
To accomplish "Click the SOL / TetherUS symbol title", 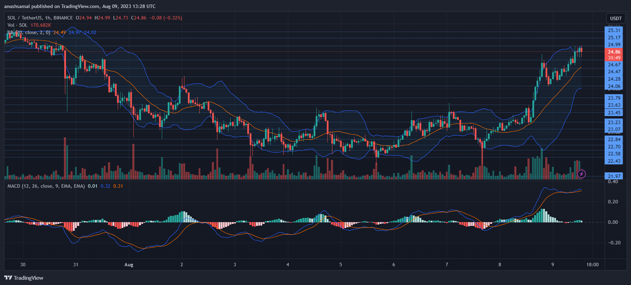I will (x=40, y=18).
